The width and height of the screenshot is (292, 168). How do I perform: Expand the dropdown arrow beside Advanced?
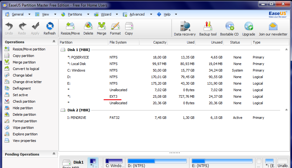(151, 14)
